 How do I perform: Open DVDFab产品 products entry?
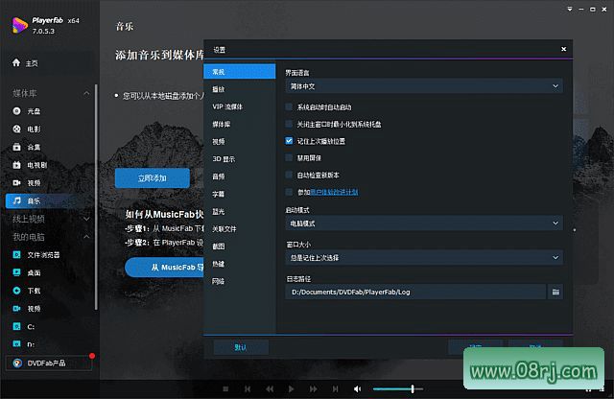[x=49, y=363]
